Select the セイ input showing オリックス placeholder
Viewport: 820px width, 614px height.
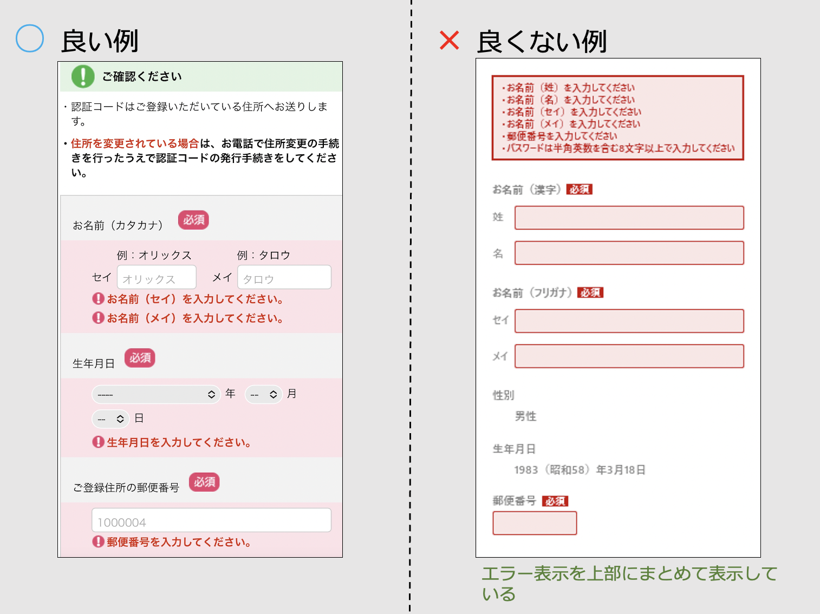point(157,277)
